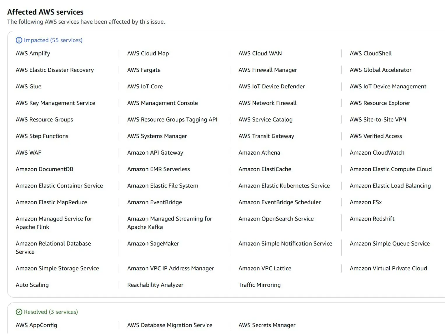445x334 pixels.
Task: Select the Auto Scaling entry
Action: click(32, 285)
